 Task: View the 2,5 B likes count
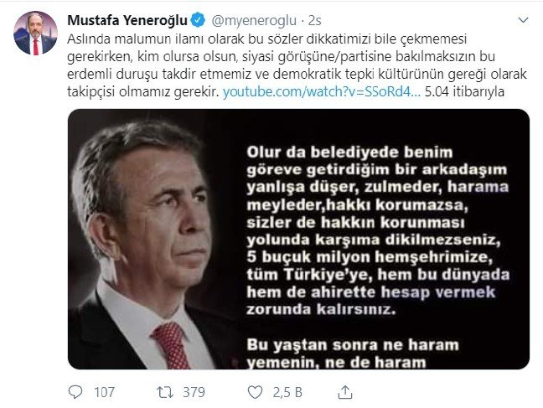click(287, 392)
